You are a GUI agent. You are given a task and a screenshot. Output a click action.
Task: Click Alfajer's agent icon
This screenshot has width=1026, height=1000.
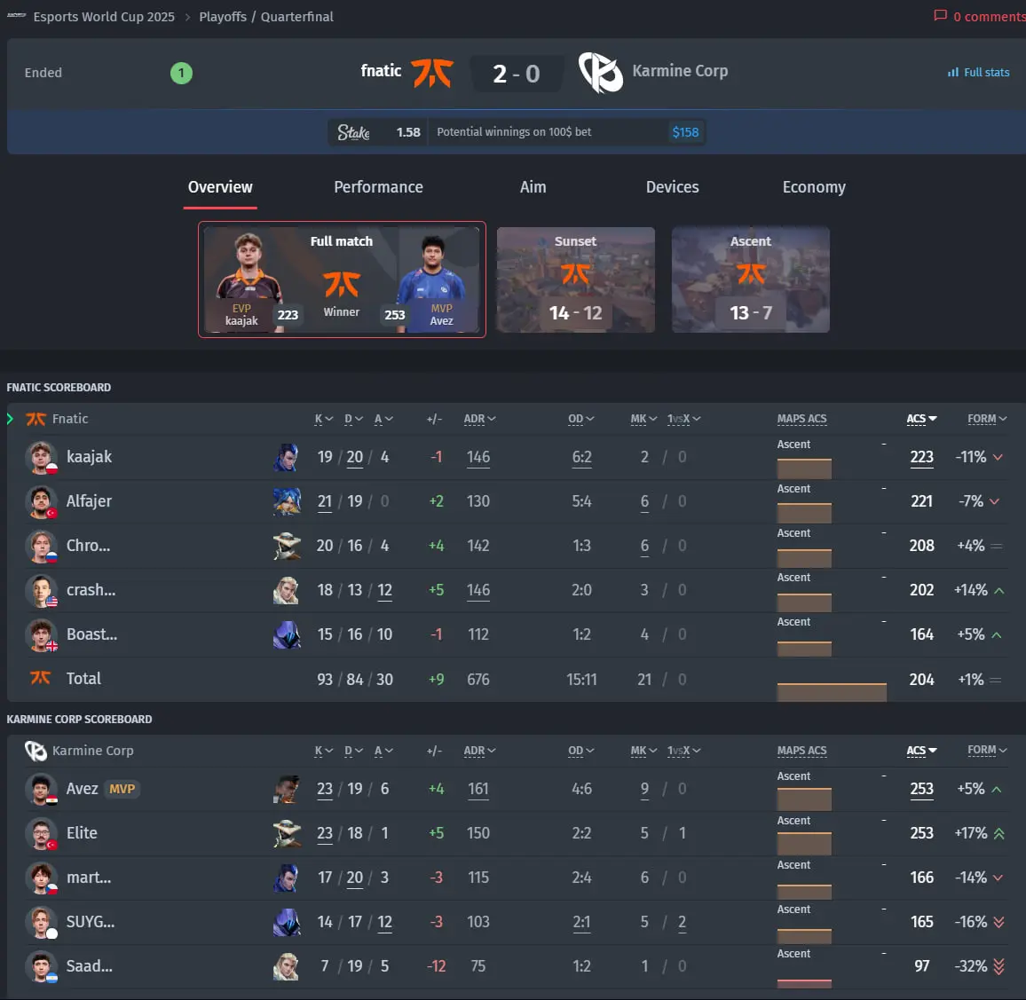pos(287,501)
